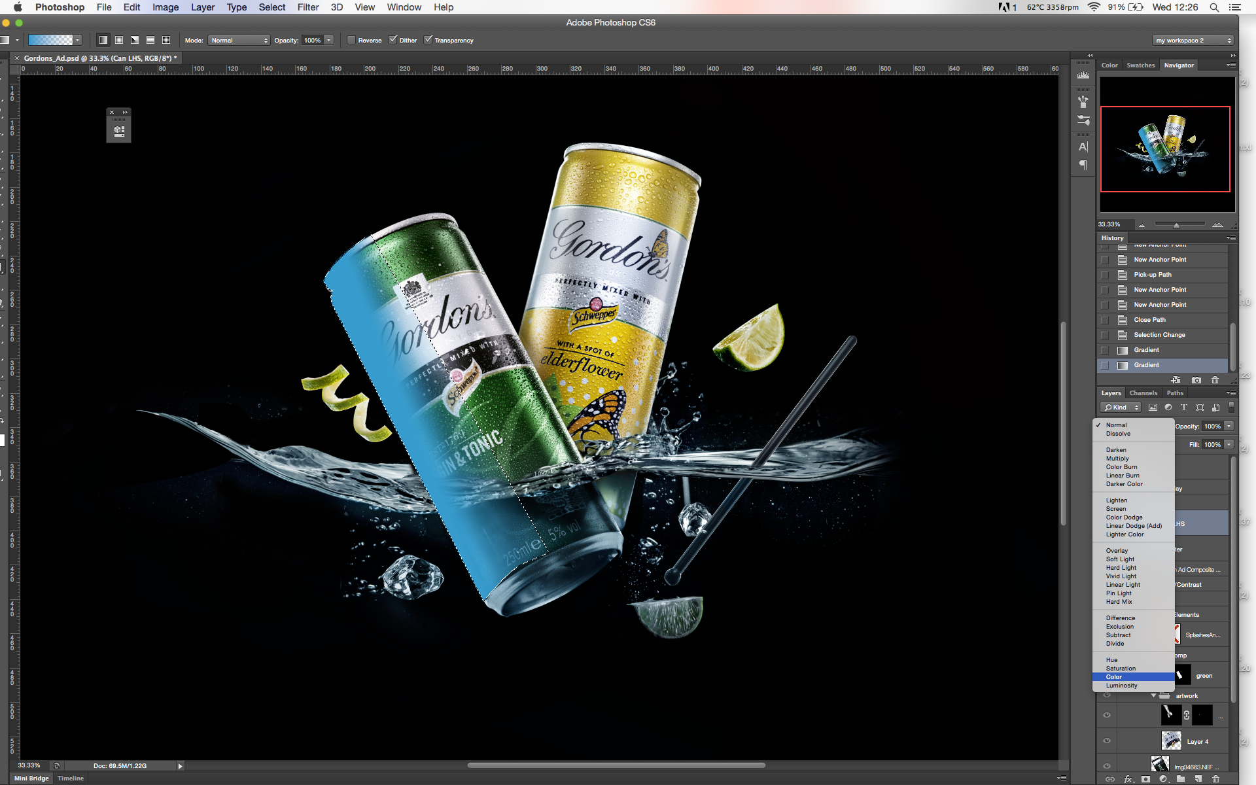The image size is (1256, 785).
Task: Switch to the Channels tab
Action: coord(1143,393)
